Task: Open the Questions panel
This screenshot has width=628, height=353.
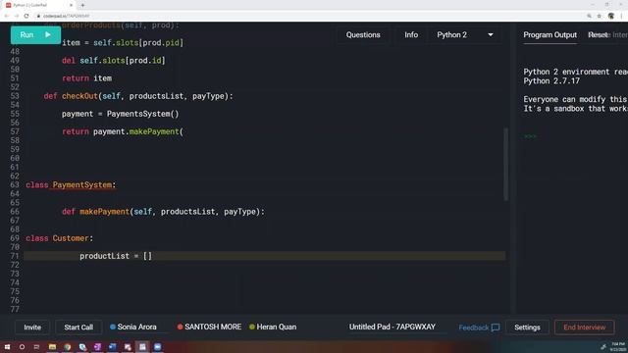Action: click(x=363, y=35)
